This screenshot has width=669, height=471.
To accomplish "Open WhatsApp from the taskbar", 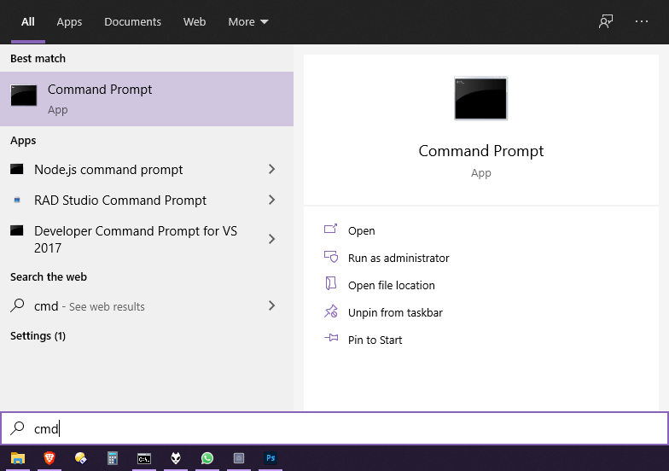I will [x=207, y=458].
